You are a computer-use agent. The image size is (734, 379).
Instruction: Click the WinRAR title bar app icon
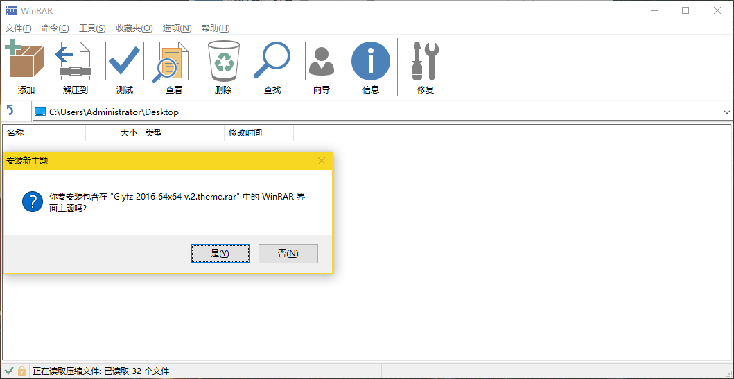pyautogui.click(x=11, y=10)
